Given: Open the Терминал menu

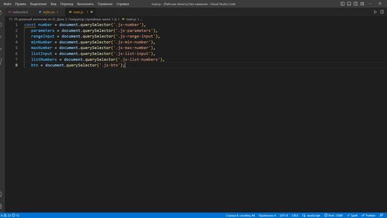Looking at the screenshot, I should 105,4.
